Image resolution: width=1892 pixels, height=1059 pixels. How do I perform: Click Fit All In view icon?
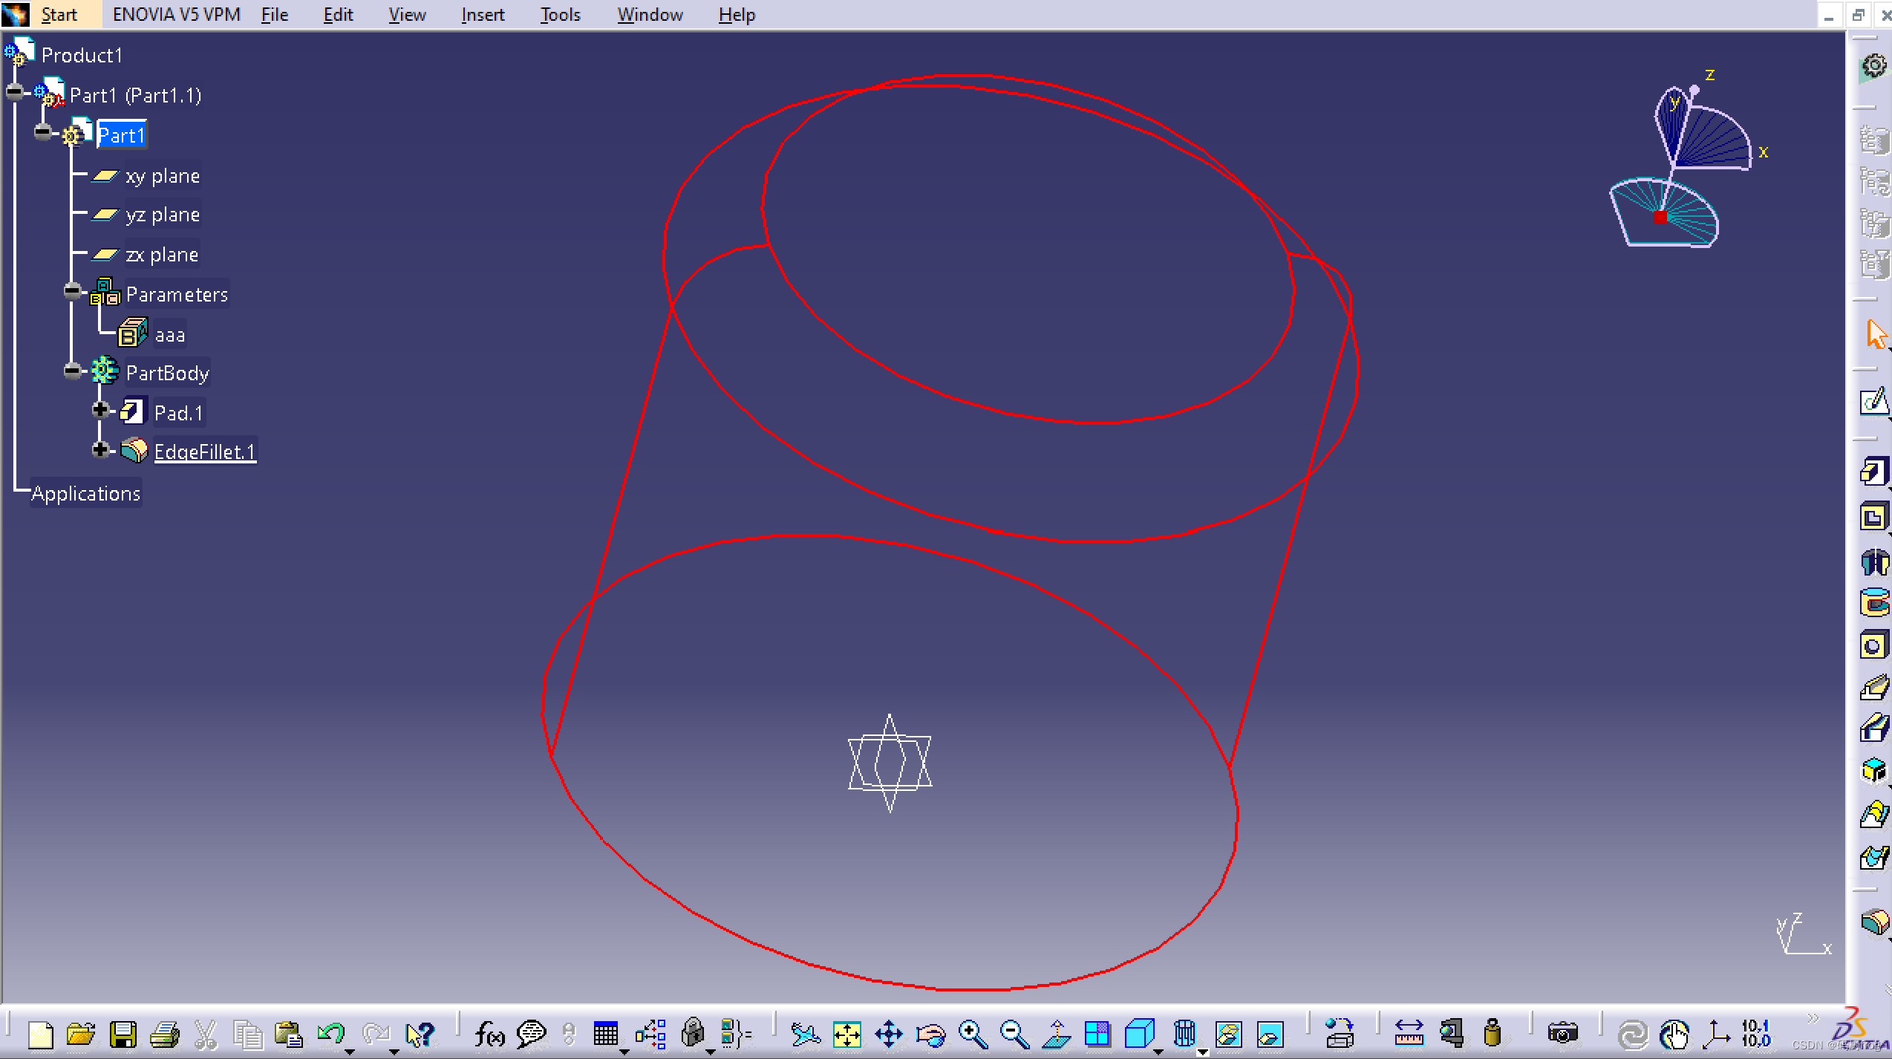point(846,1034)
